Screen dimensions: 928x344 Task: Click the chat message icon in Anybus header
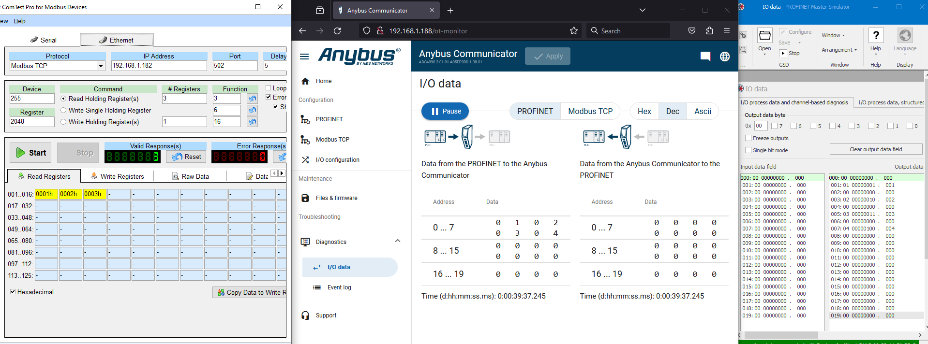click(x=705, y=57)
